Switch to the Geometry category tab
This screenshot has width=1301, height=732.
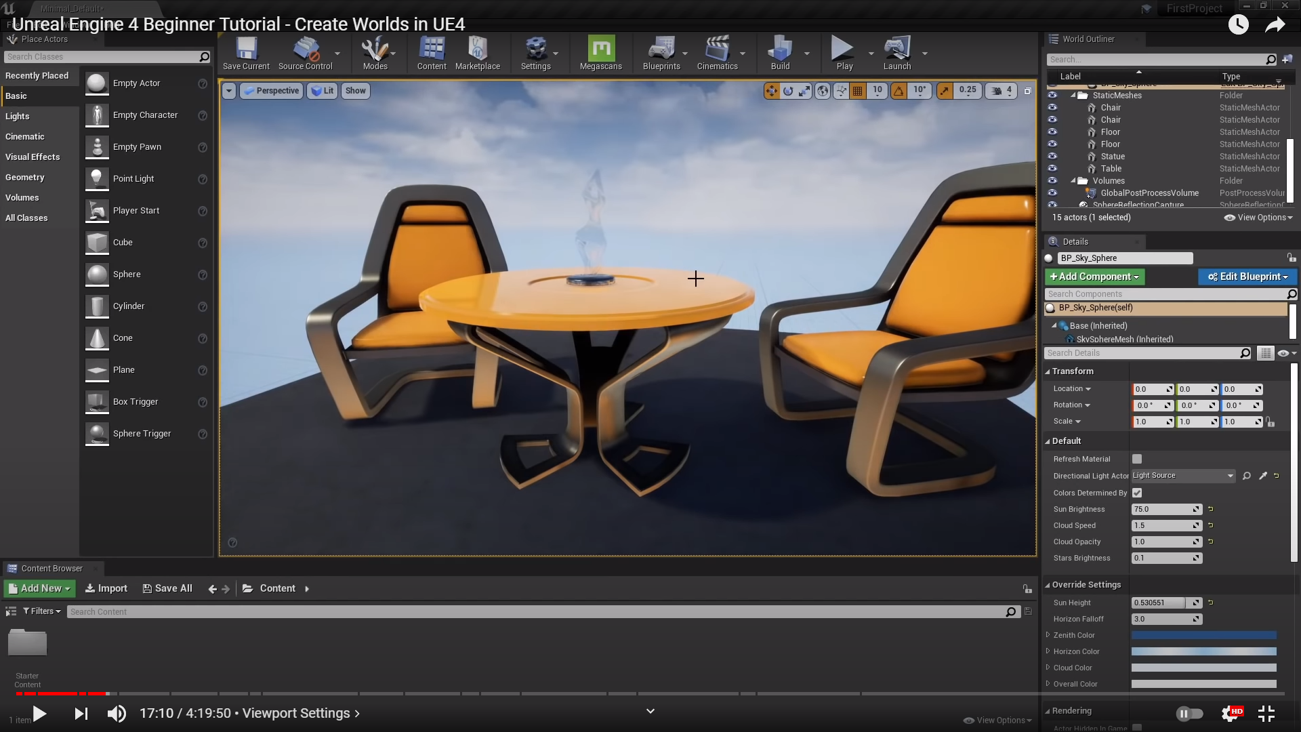point(25,178)
